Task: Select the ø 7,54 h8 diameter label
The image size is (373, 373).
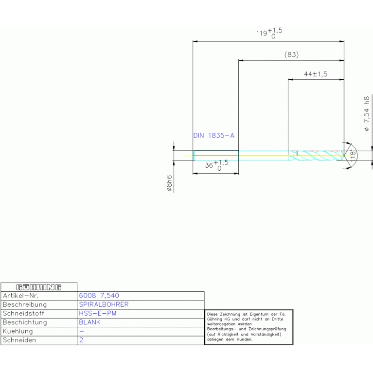Action: click(367, 114)
